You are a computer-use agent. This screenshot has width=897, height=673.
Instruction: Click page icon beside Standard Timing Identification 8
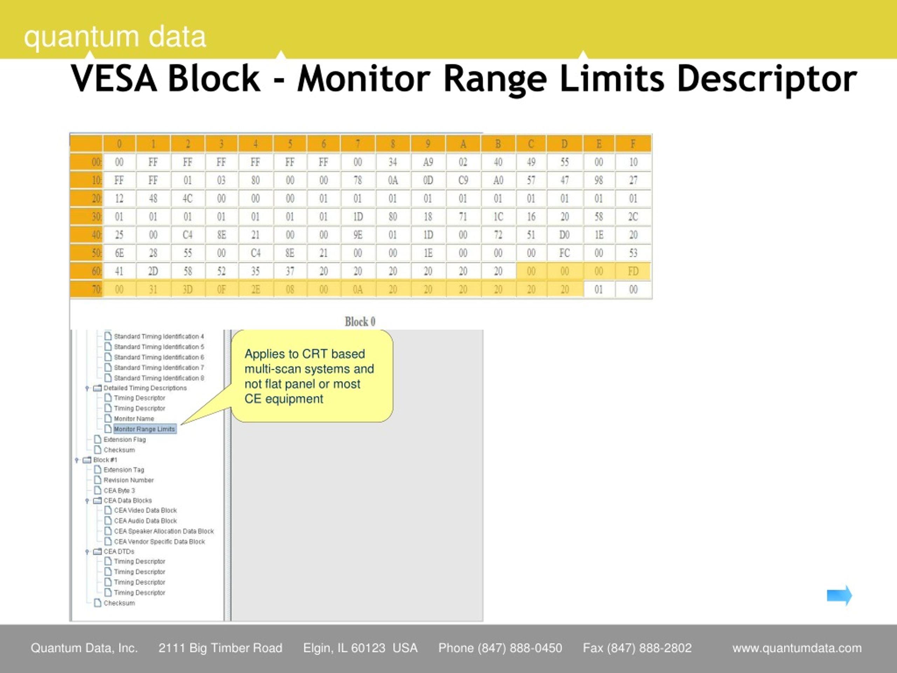pyautogui.click(x=108, y=377)
